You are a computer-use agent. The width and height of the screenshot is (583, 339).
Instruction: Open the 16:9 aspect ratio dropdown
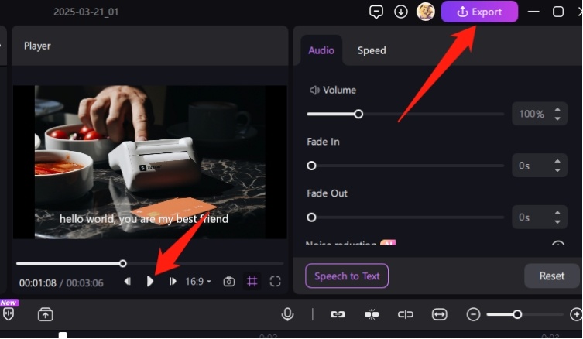coord(198,282)
